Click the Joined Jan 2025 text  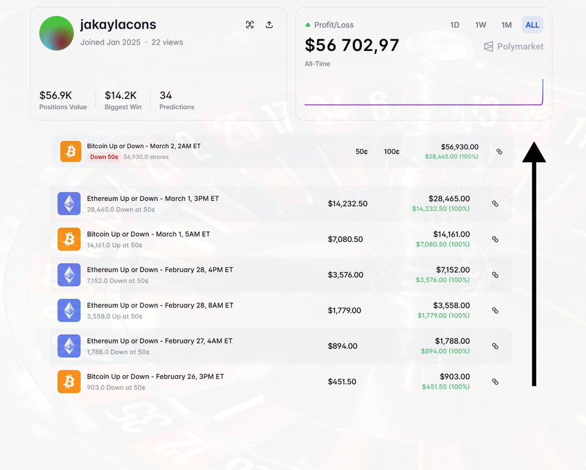[110, 43]
